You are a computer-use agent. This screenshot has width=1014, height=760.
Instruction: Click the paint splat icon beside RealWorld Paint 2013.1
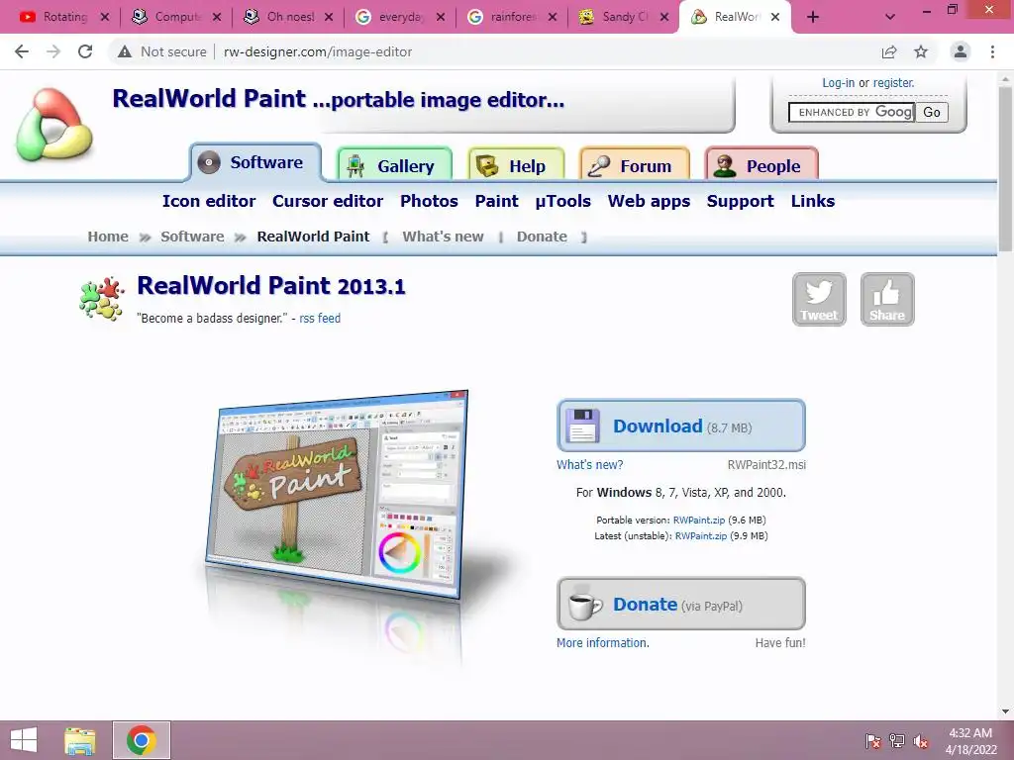pos(102,299)
